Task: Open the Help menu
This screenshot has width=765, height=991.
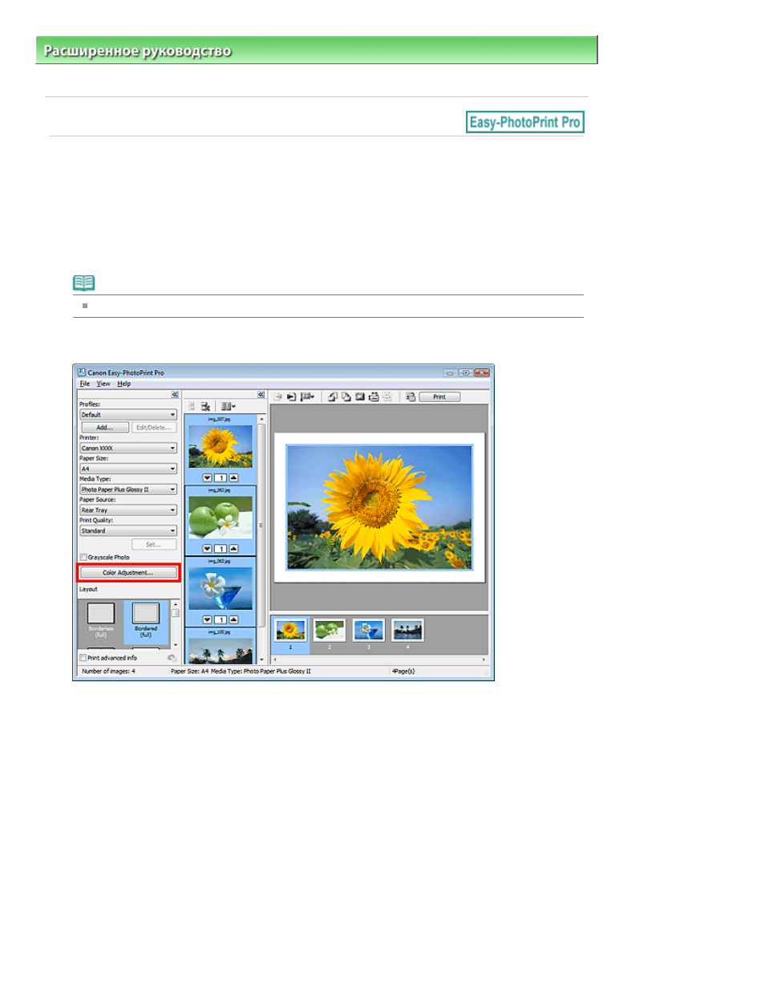Action: click(124, 384)
